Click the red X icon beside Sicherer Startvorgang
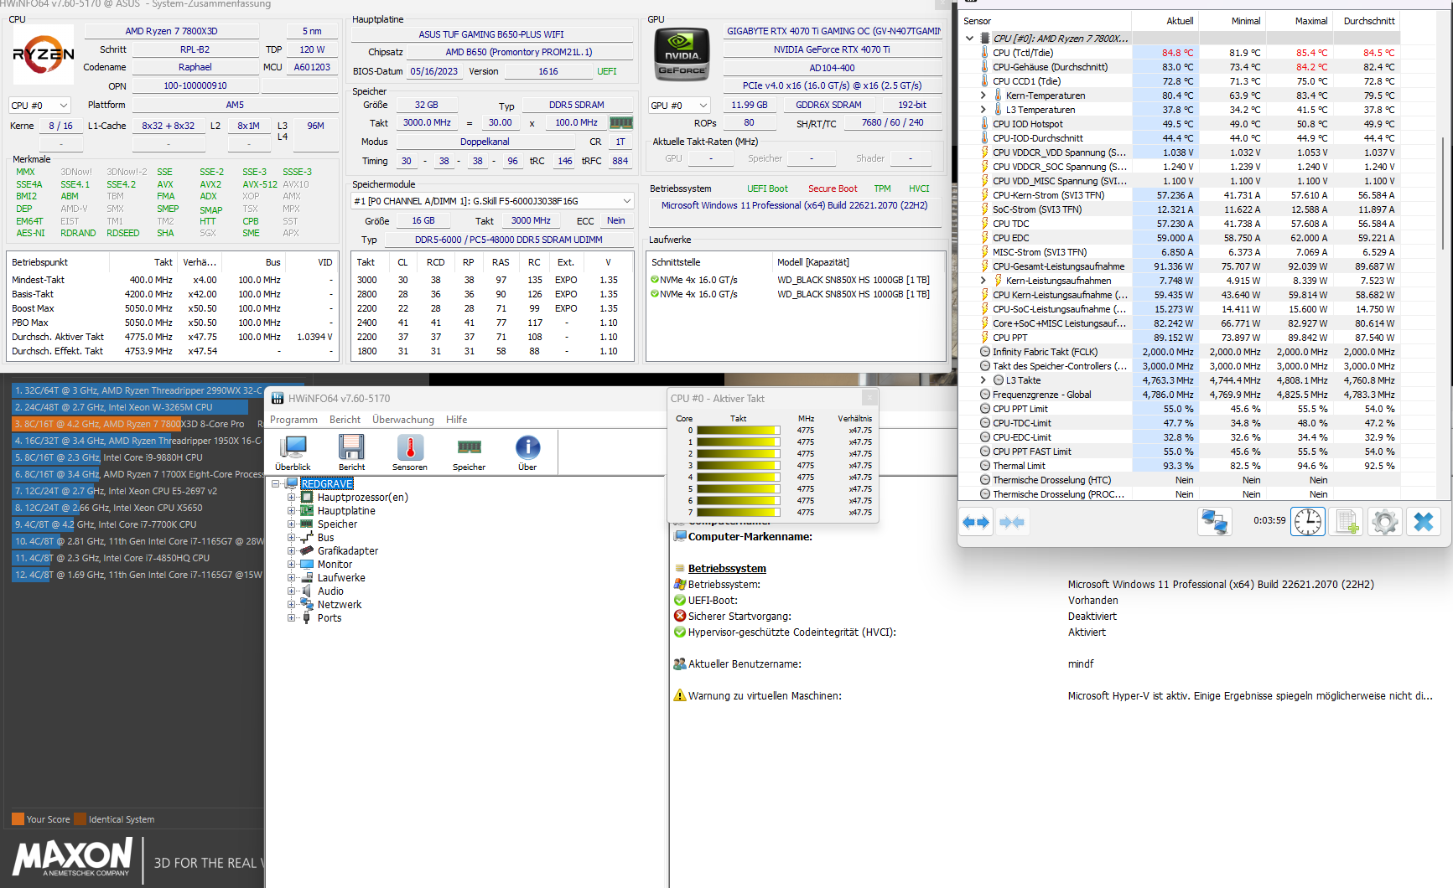This screenshot has width=1453, height=888. 680,617
